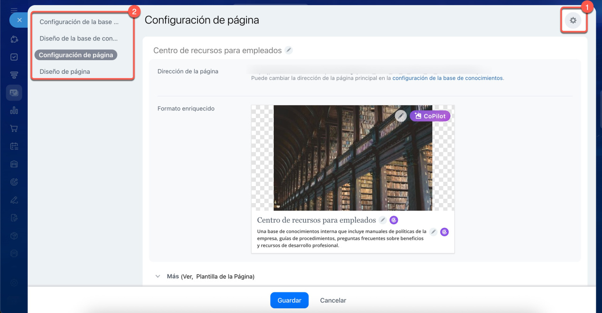
Task: Edit the preview image with pencil icon
Action: pos(400,116)
